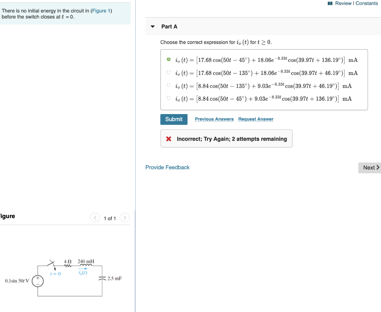The image size is (381, 312).
Task: Click Provide Feedback
Action: point(167,167)
